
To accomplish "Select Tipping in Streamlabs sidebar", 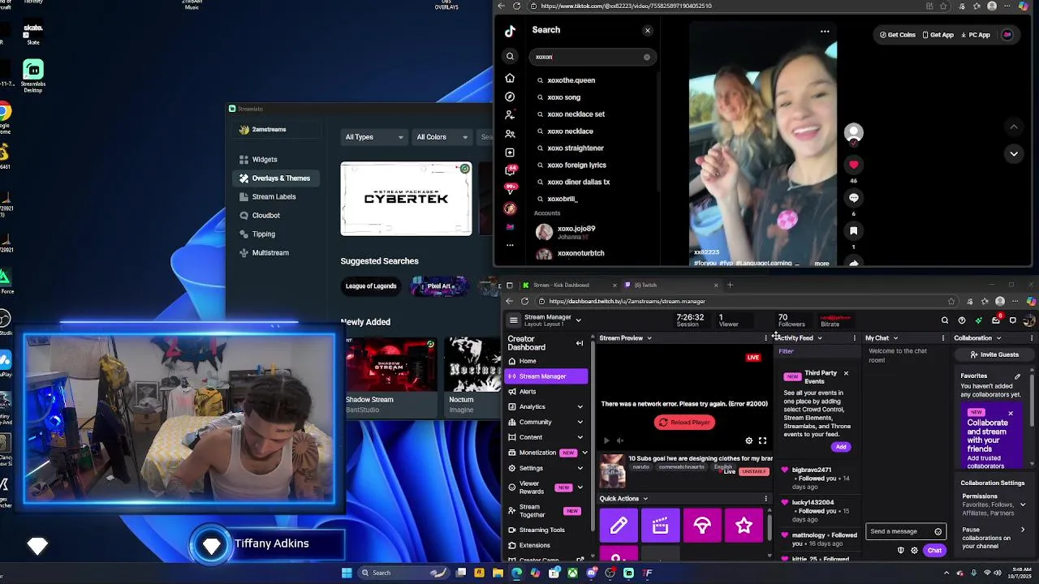I will pos(263,234).
